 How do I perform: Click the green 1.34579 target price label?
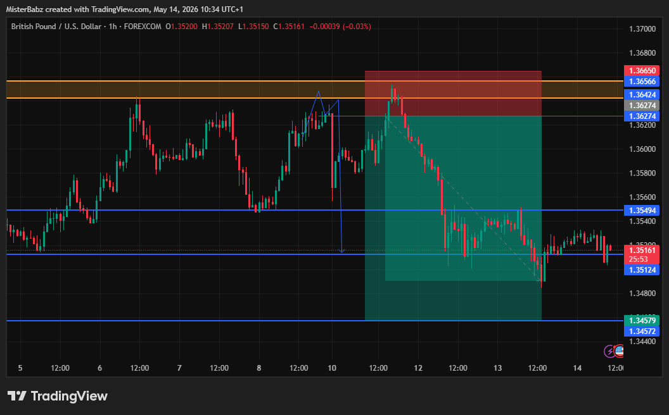click(x=642, y=320)
